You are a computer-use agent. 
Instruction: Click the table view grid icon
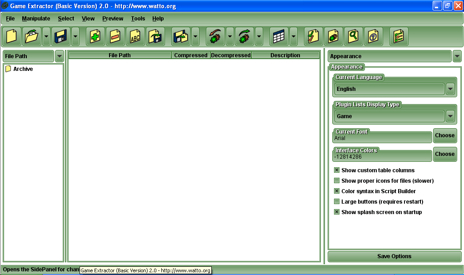click(279, 36)
